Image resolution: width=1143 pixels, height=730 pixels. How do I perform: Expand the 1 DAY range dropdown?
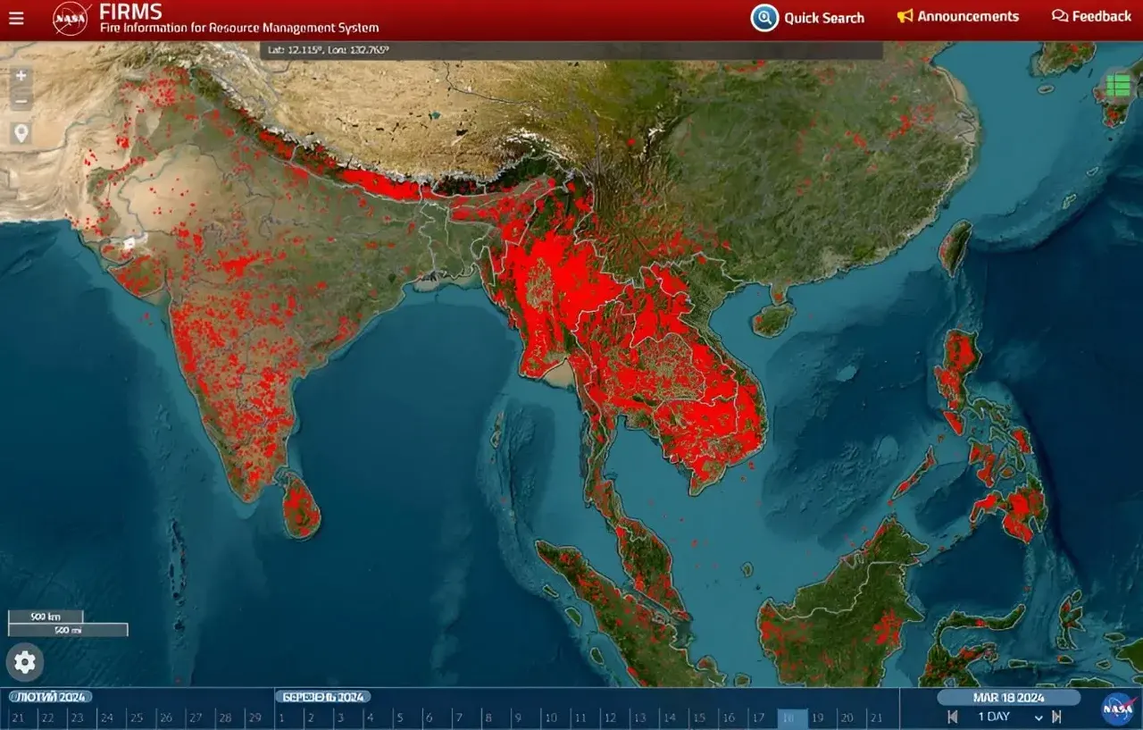(x=1039, y=717)
